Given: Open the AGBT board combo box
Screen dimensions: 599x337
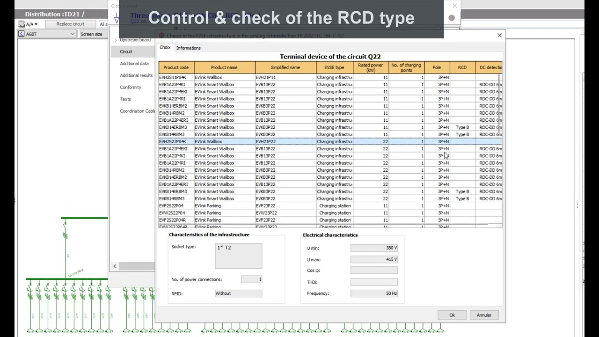Looking at the screenshot, I should pyautogui.click(x=47, y=34).
